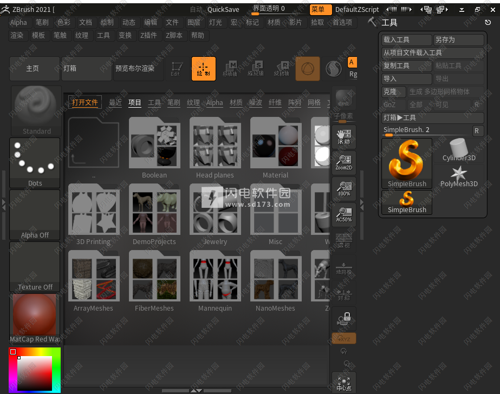
Task: Adjust the SimpleBrush. 2 tool slider
Action: tap(426, 131)
